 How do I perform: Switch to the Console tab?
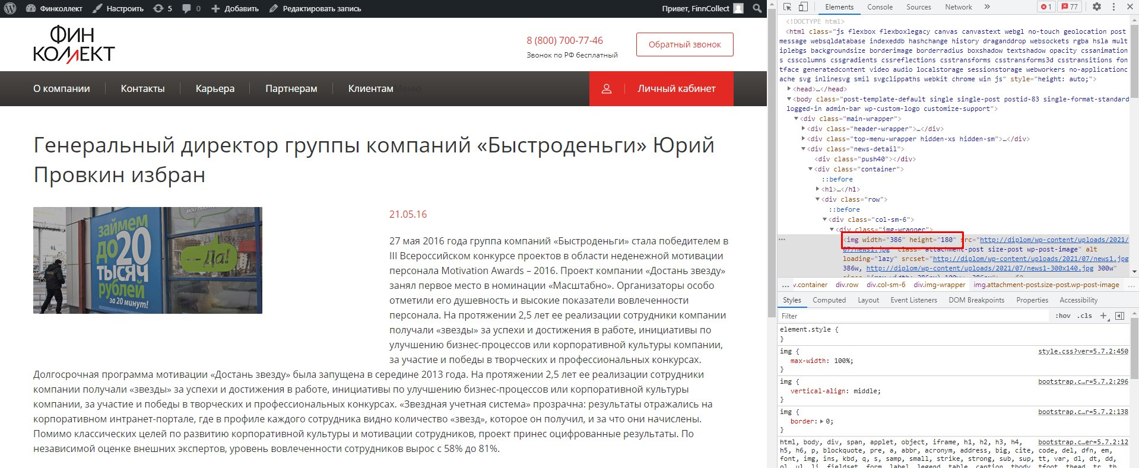point(880,7)
